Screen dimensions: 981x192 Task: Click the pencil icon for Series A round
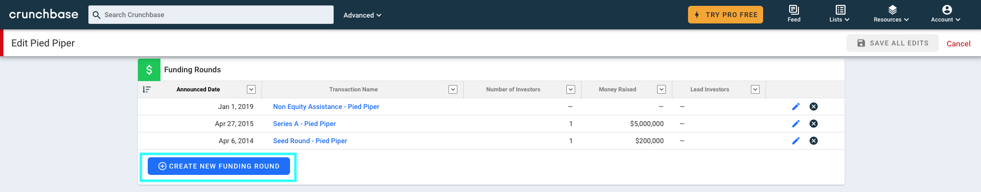click(x=796, y=124)
